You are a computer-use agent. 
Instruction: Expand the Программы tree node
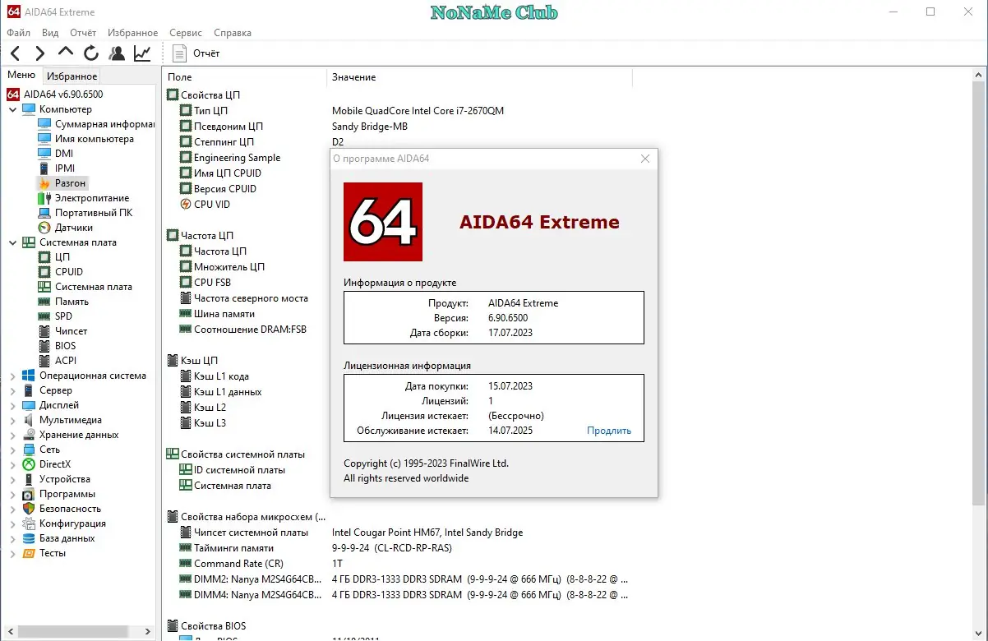[12, 494]
